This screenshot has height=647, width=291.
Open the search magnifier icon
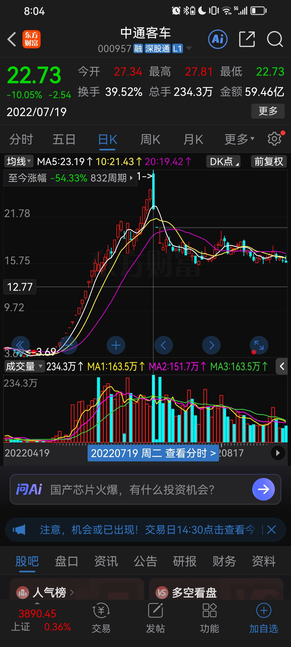(x=275, y=39)
